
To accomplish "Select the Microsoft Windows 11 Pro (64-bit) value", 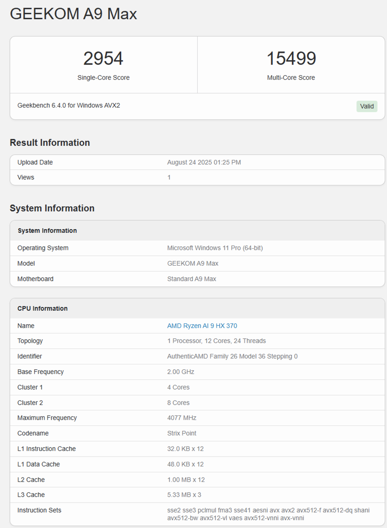I will click(x=215, y=248).
